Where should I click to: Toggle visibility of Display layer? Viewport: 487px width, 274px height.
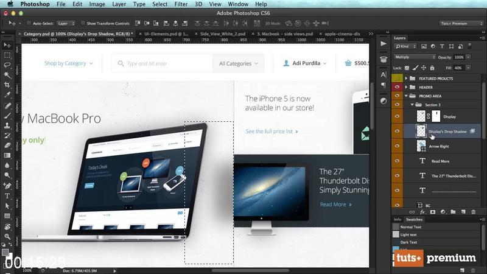click(x=398, y=116)
